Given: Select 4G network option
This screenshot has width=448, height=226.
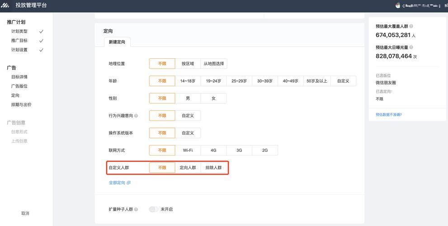Looking at the screenshot, I should click(x=213, y=150).
